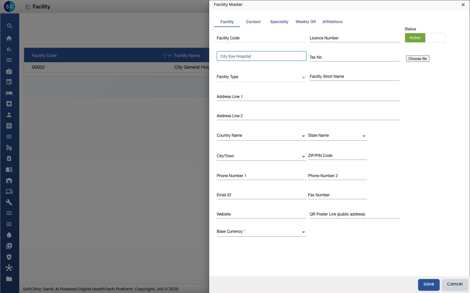The height and width of the screenshot is (293, 470).
Task: Click the Cancel button
Action: 455,285
